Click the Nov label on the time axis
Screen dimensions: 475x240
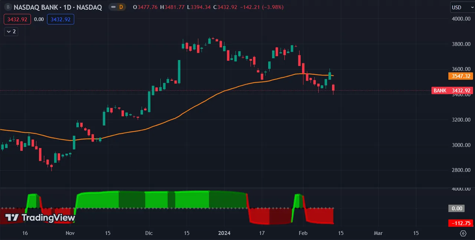70,233
